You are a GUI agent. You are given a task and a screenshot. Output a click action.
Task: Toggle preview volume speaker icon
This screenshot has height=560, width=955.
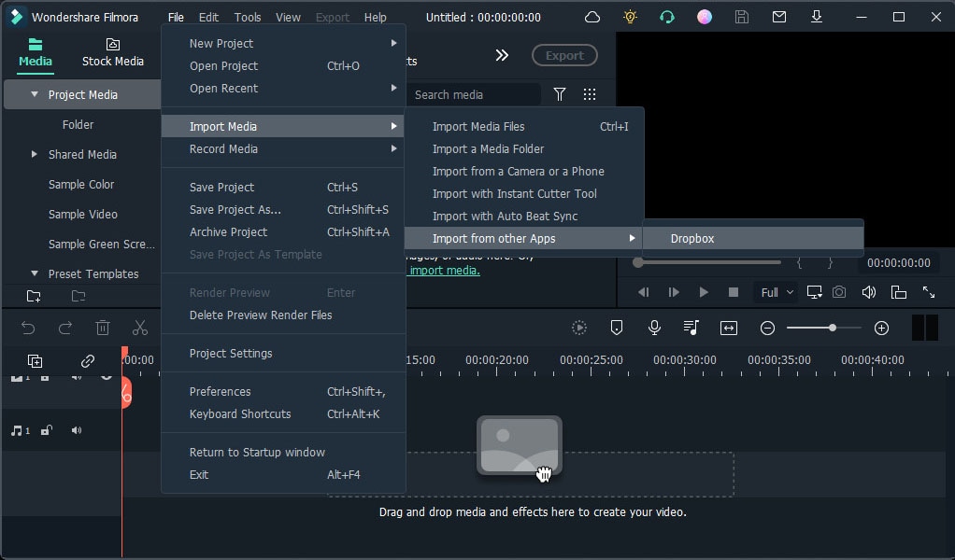click(x=868, y=292)
